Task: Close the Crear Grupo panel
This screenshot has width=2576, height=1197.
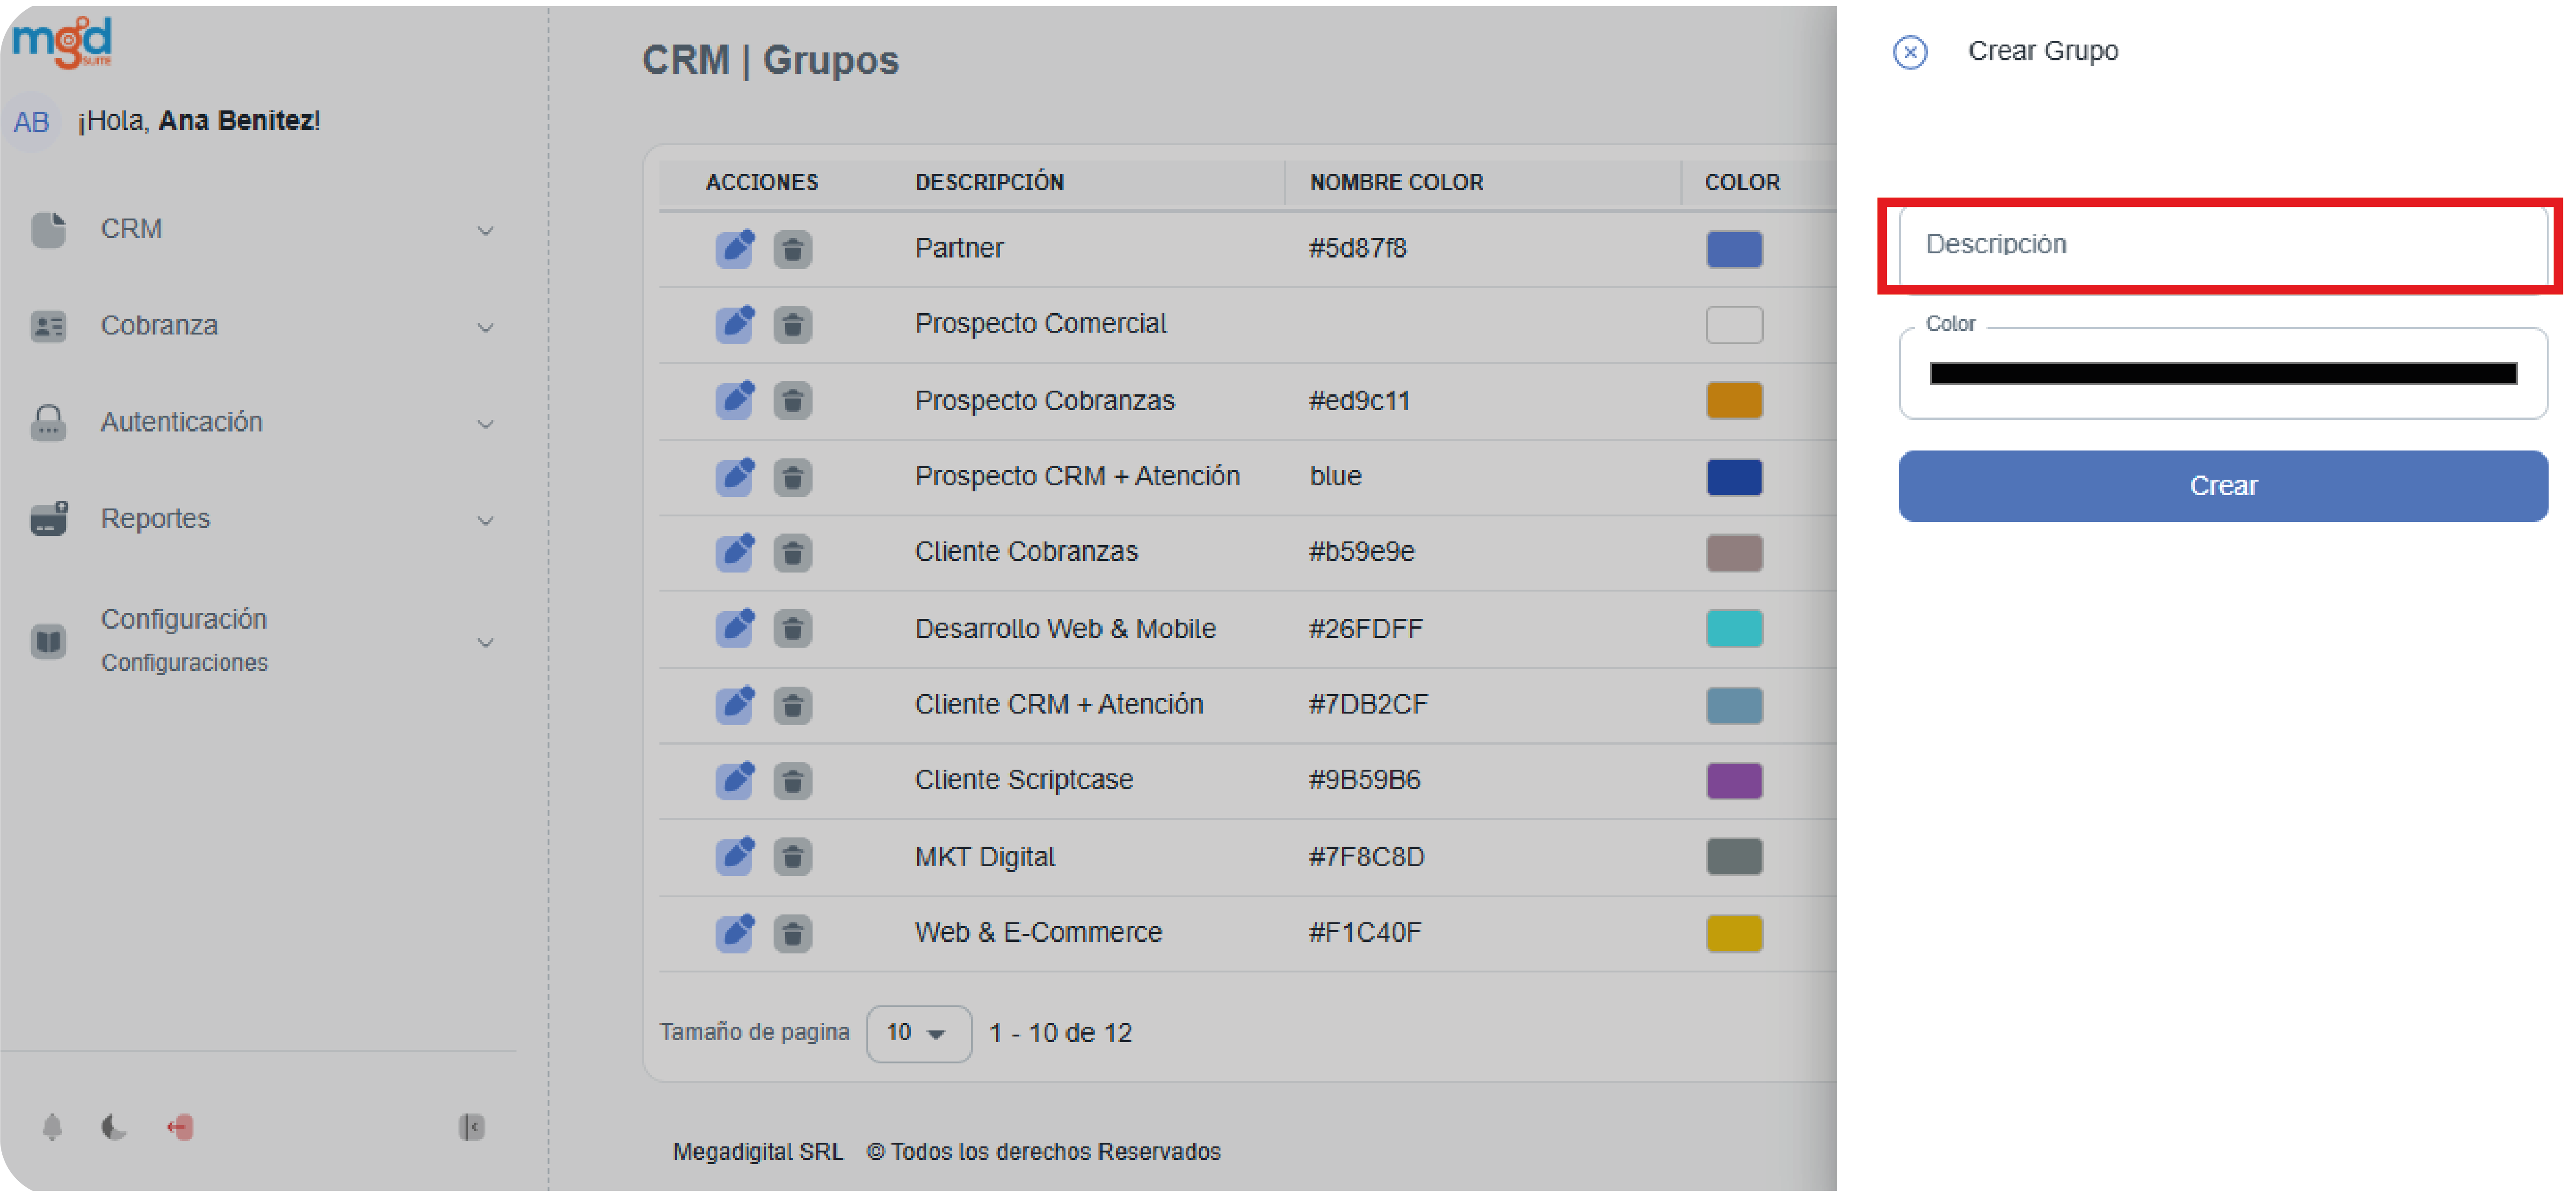Action: (1910, 52)
